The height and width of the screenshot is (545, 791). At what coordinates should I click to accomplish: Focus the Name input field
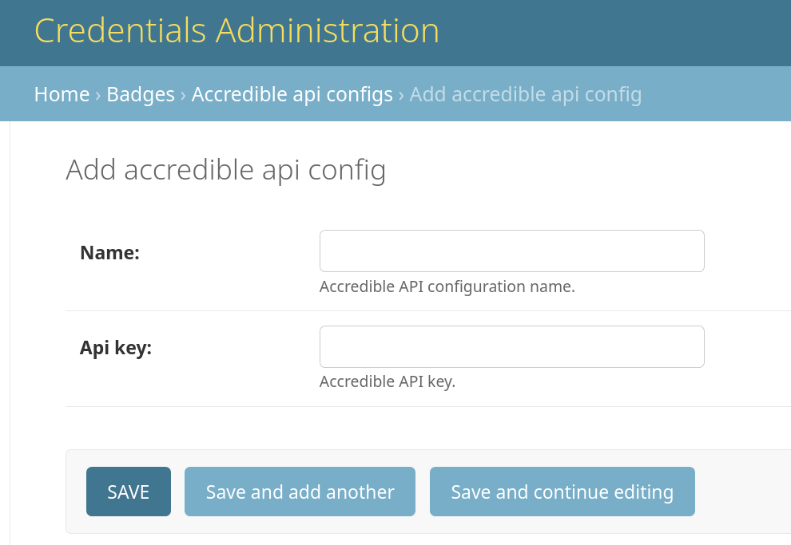pos(511,251)
